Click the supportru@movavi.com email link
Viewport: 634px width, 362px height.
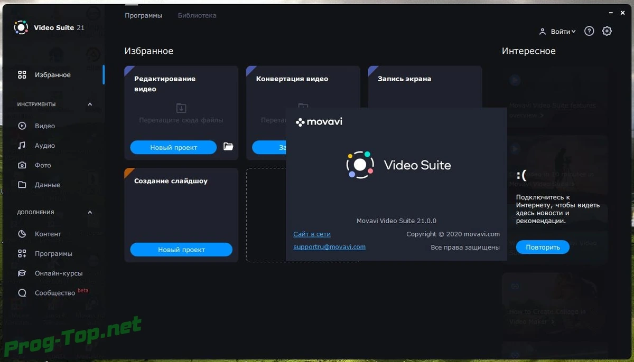329,246
